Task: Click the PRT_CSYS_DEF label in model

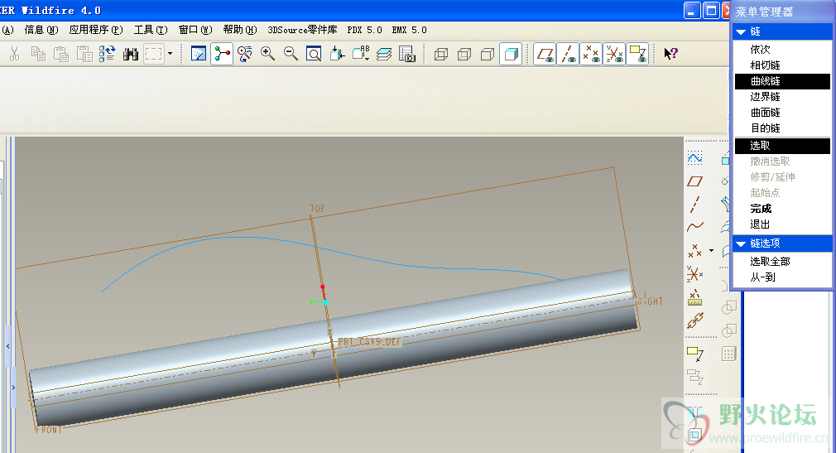Action: (x=369, y=342)
